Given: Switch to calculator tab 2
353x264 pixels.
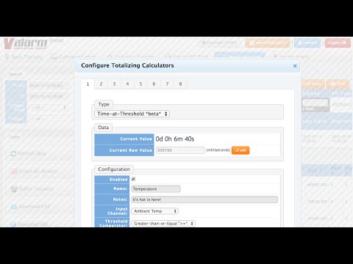Looking at the screenshot, I should pos(101,84).
